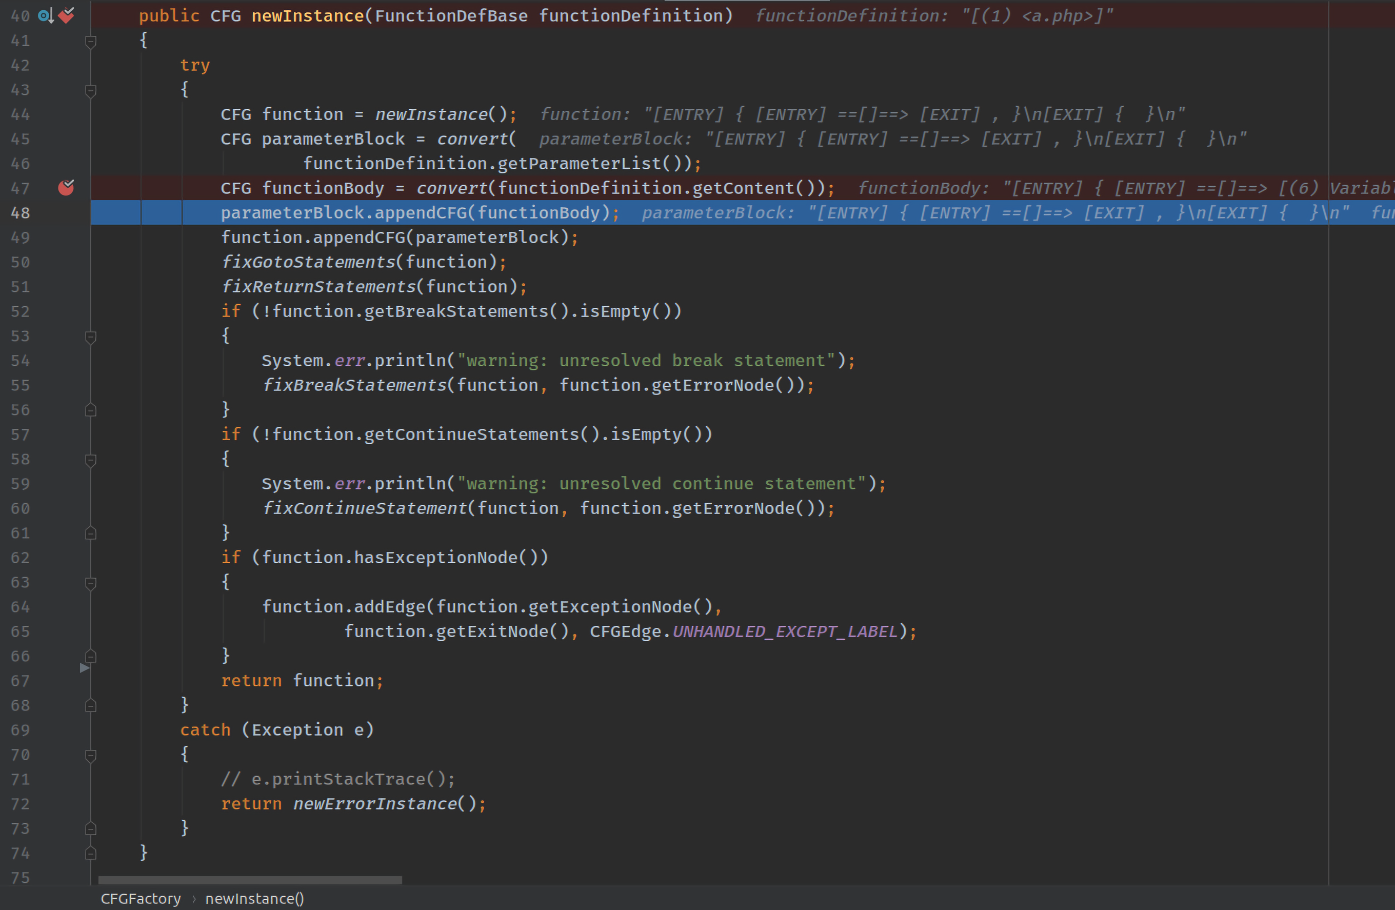
Task: Click the 'return function;' statement
Action: point(302,681)
